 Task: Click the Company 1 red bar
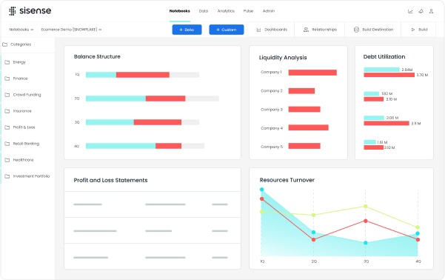point(312,73)
